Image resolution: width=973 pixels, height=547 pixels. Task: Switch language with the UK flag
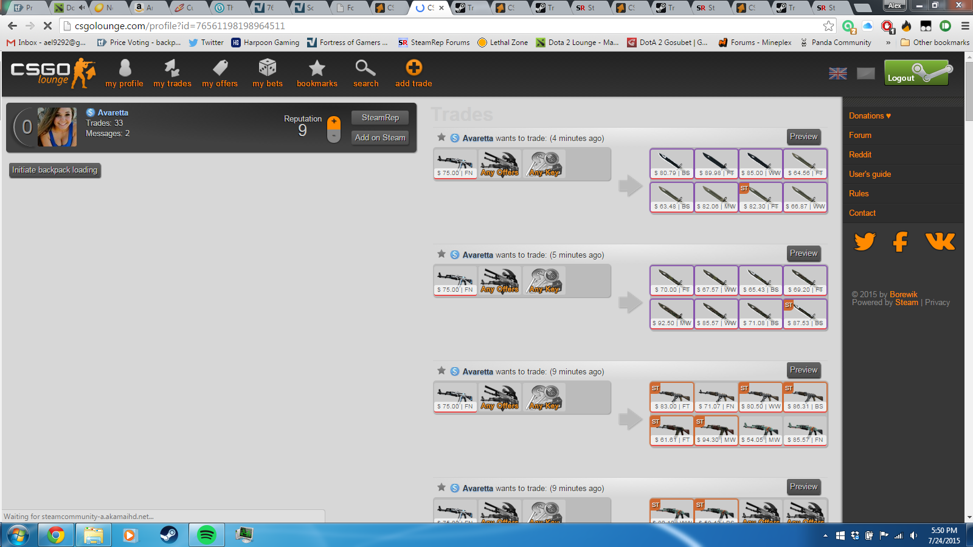(x=837, y=74)
